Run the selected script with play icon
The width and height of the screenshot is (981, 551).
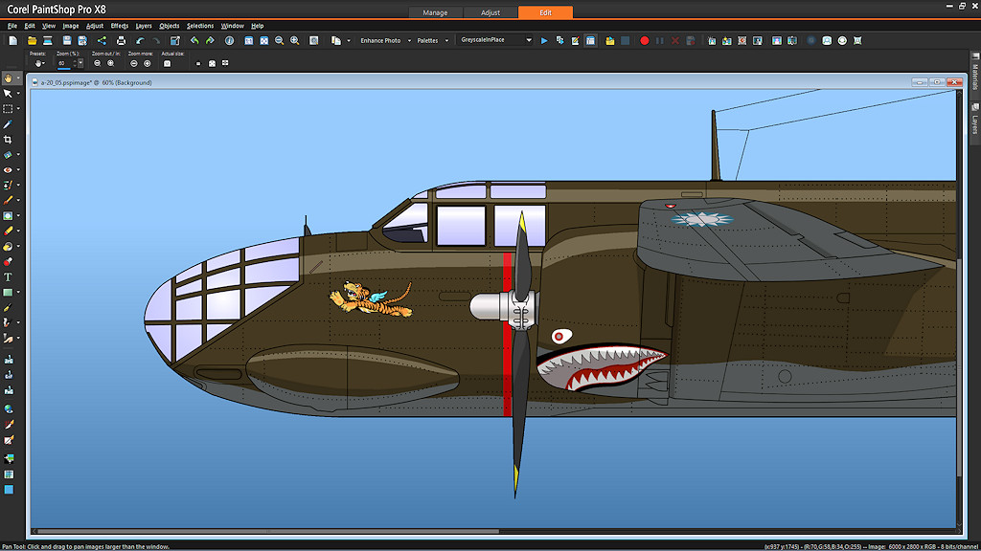point(544,40)
